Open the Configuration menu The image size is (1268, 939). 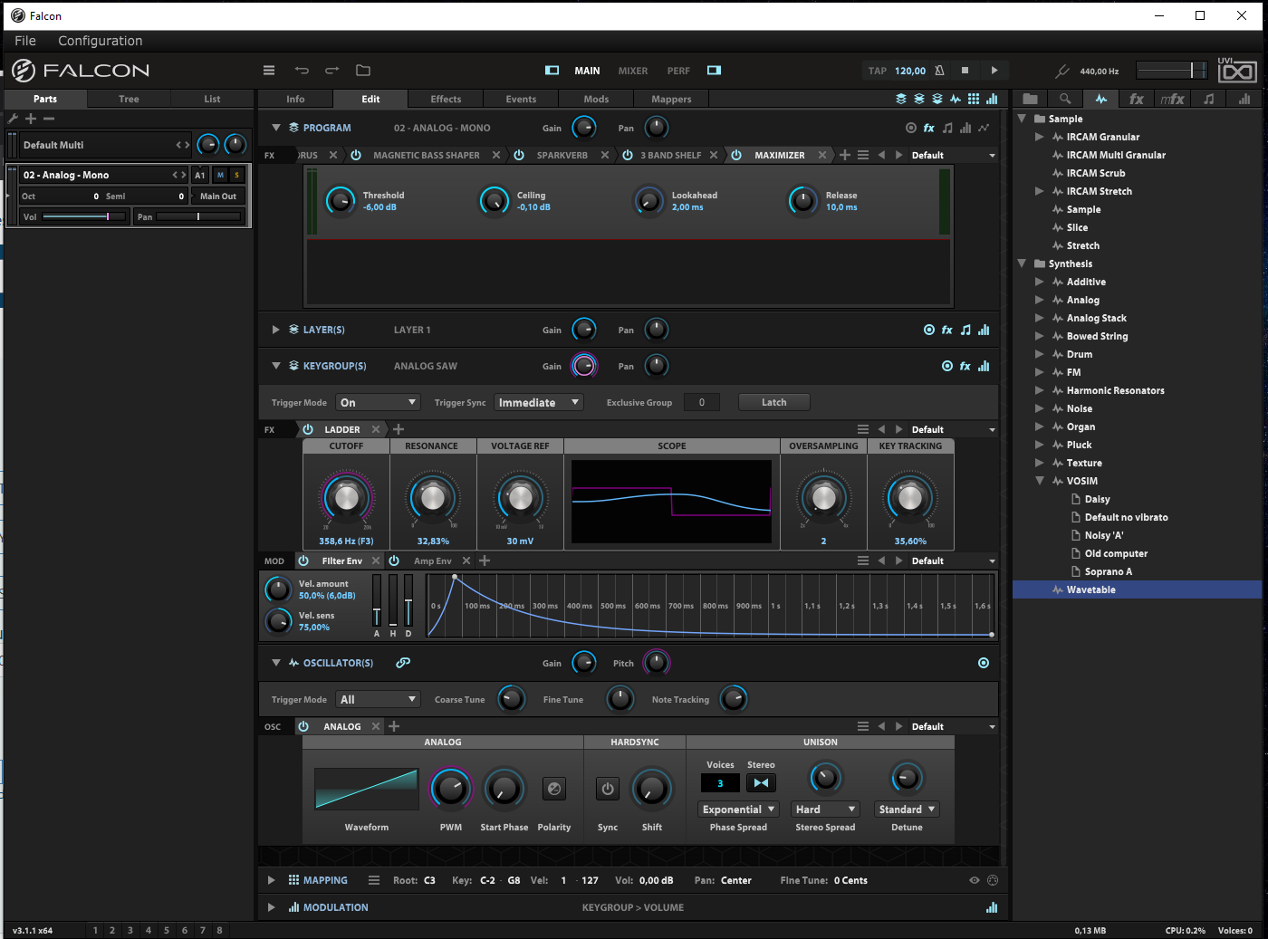(x=101, y=41)
